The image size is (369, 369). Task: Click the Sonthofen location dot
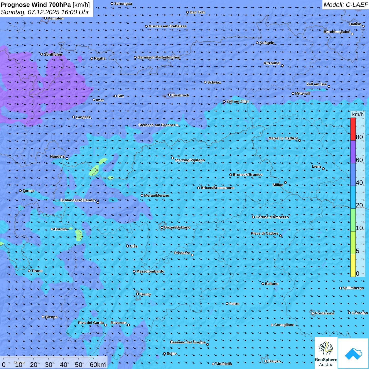(42, 54)
